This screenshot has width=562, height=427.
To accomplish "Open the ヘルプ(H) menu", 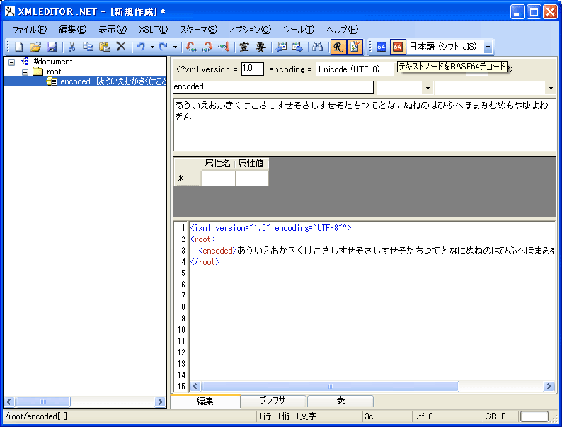I will tap(343, 30).
